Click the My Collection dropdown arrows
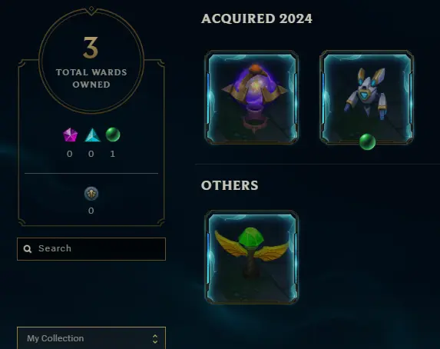440x349 pixels. point(155,339)
